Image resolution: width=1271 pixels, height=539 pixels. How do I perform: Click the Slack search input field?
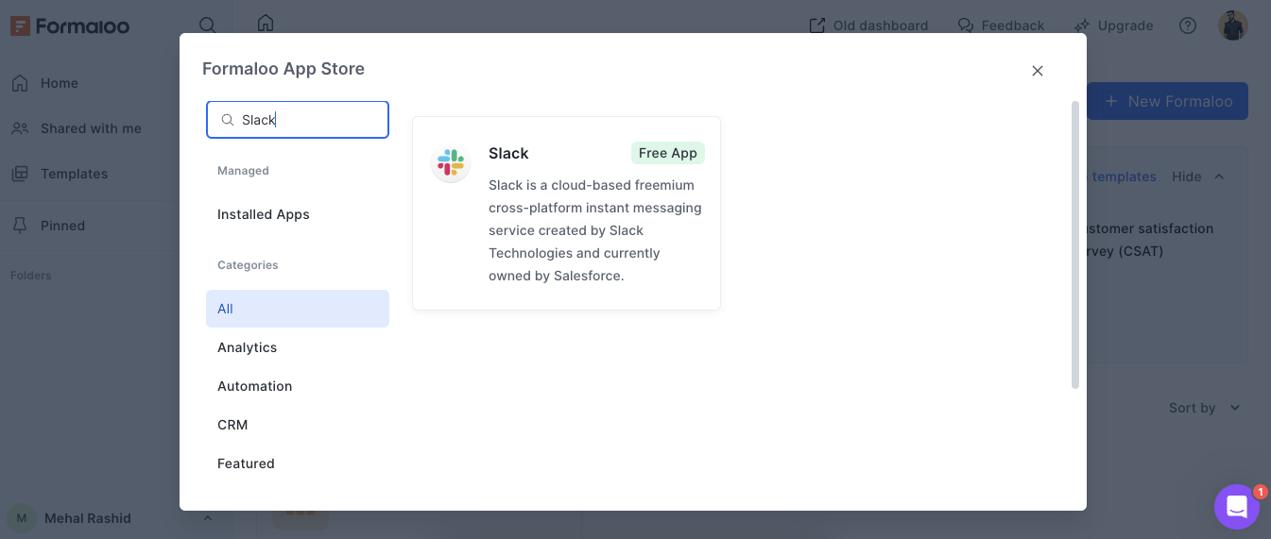[x=298, y=120]
